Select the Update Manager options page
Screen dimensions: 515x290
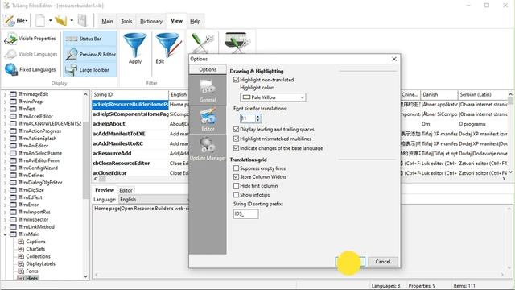click(208, 148)
